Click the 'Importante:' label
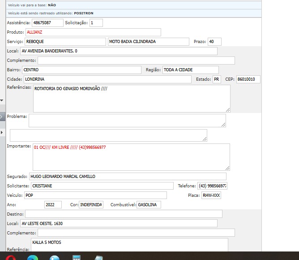The height and width of the screenshot is (260, 299). [19, 146]
